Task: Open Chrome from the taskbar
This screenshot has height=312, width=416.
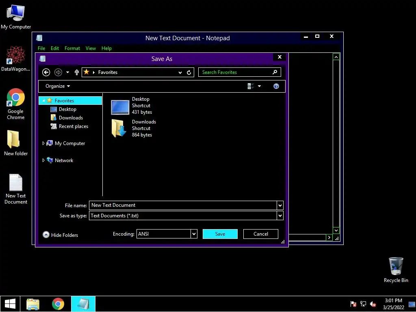Action: point(58,304)
